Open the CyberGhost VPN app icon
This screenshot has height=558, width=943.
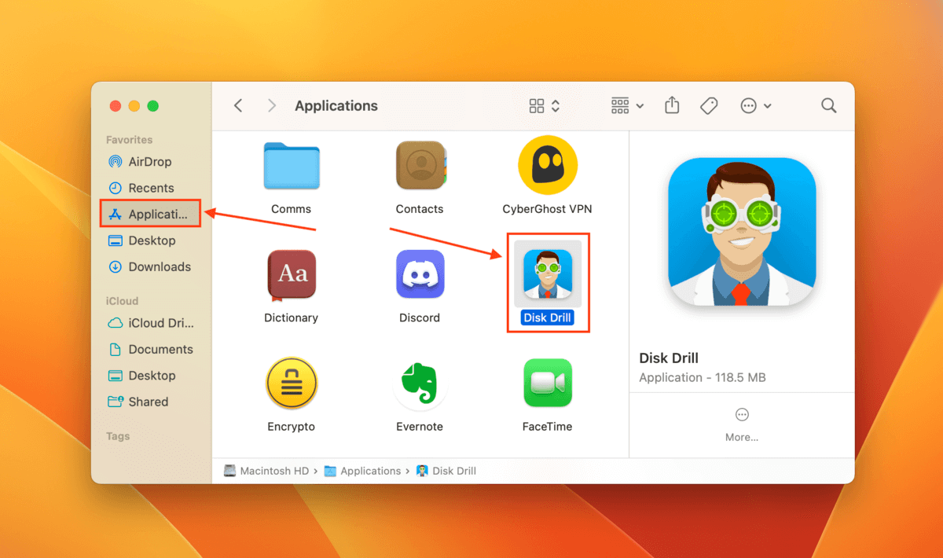point(547,167)
